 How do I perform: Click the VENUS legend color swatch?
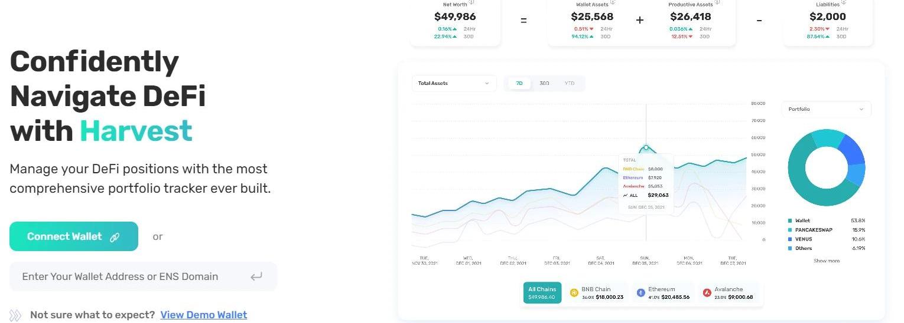791,239
